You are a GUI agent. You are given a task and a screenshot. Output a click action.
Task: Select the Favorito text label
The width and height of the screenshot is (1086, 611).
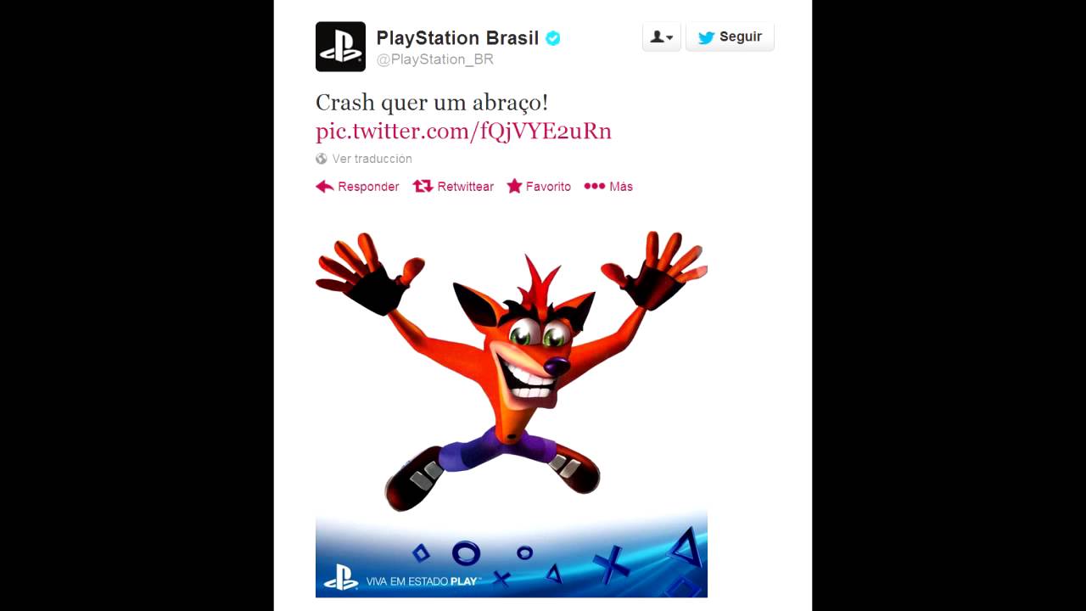coord(548,187)
